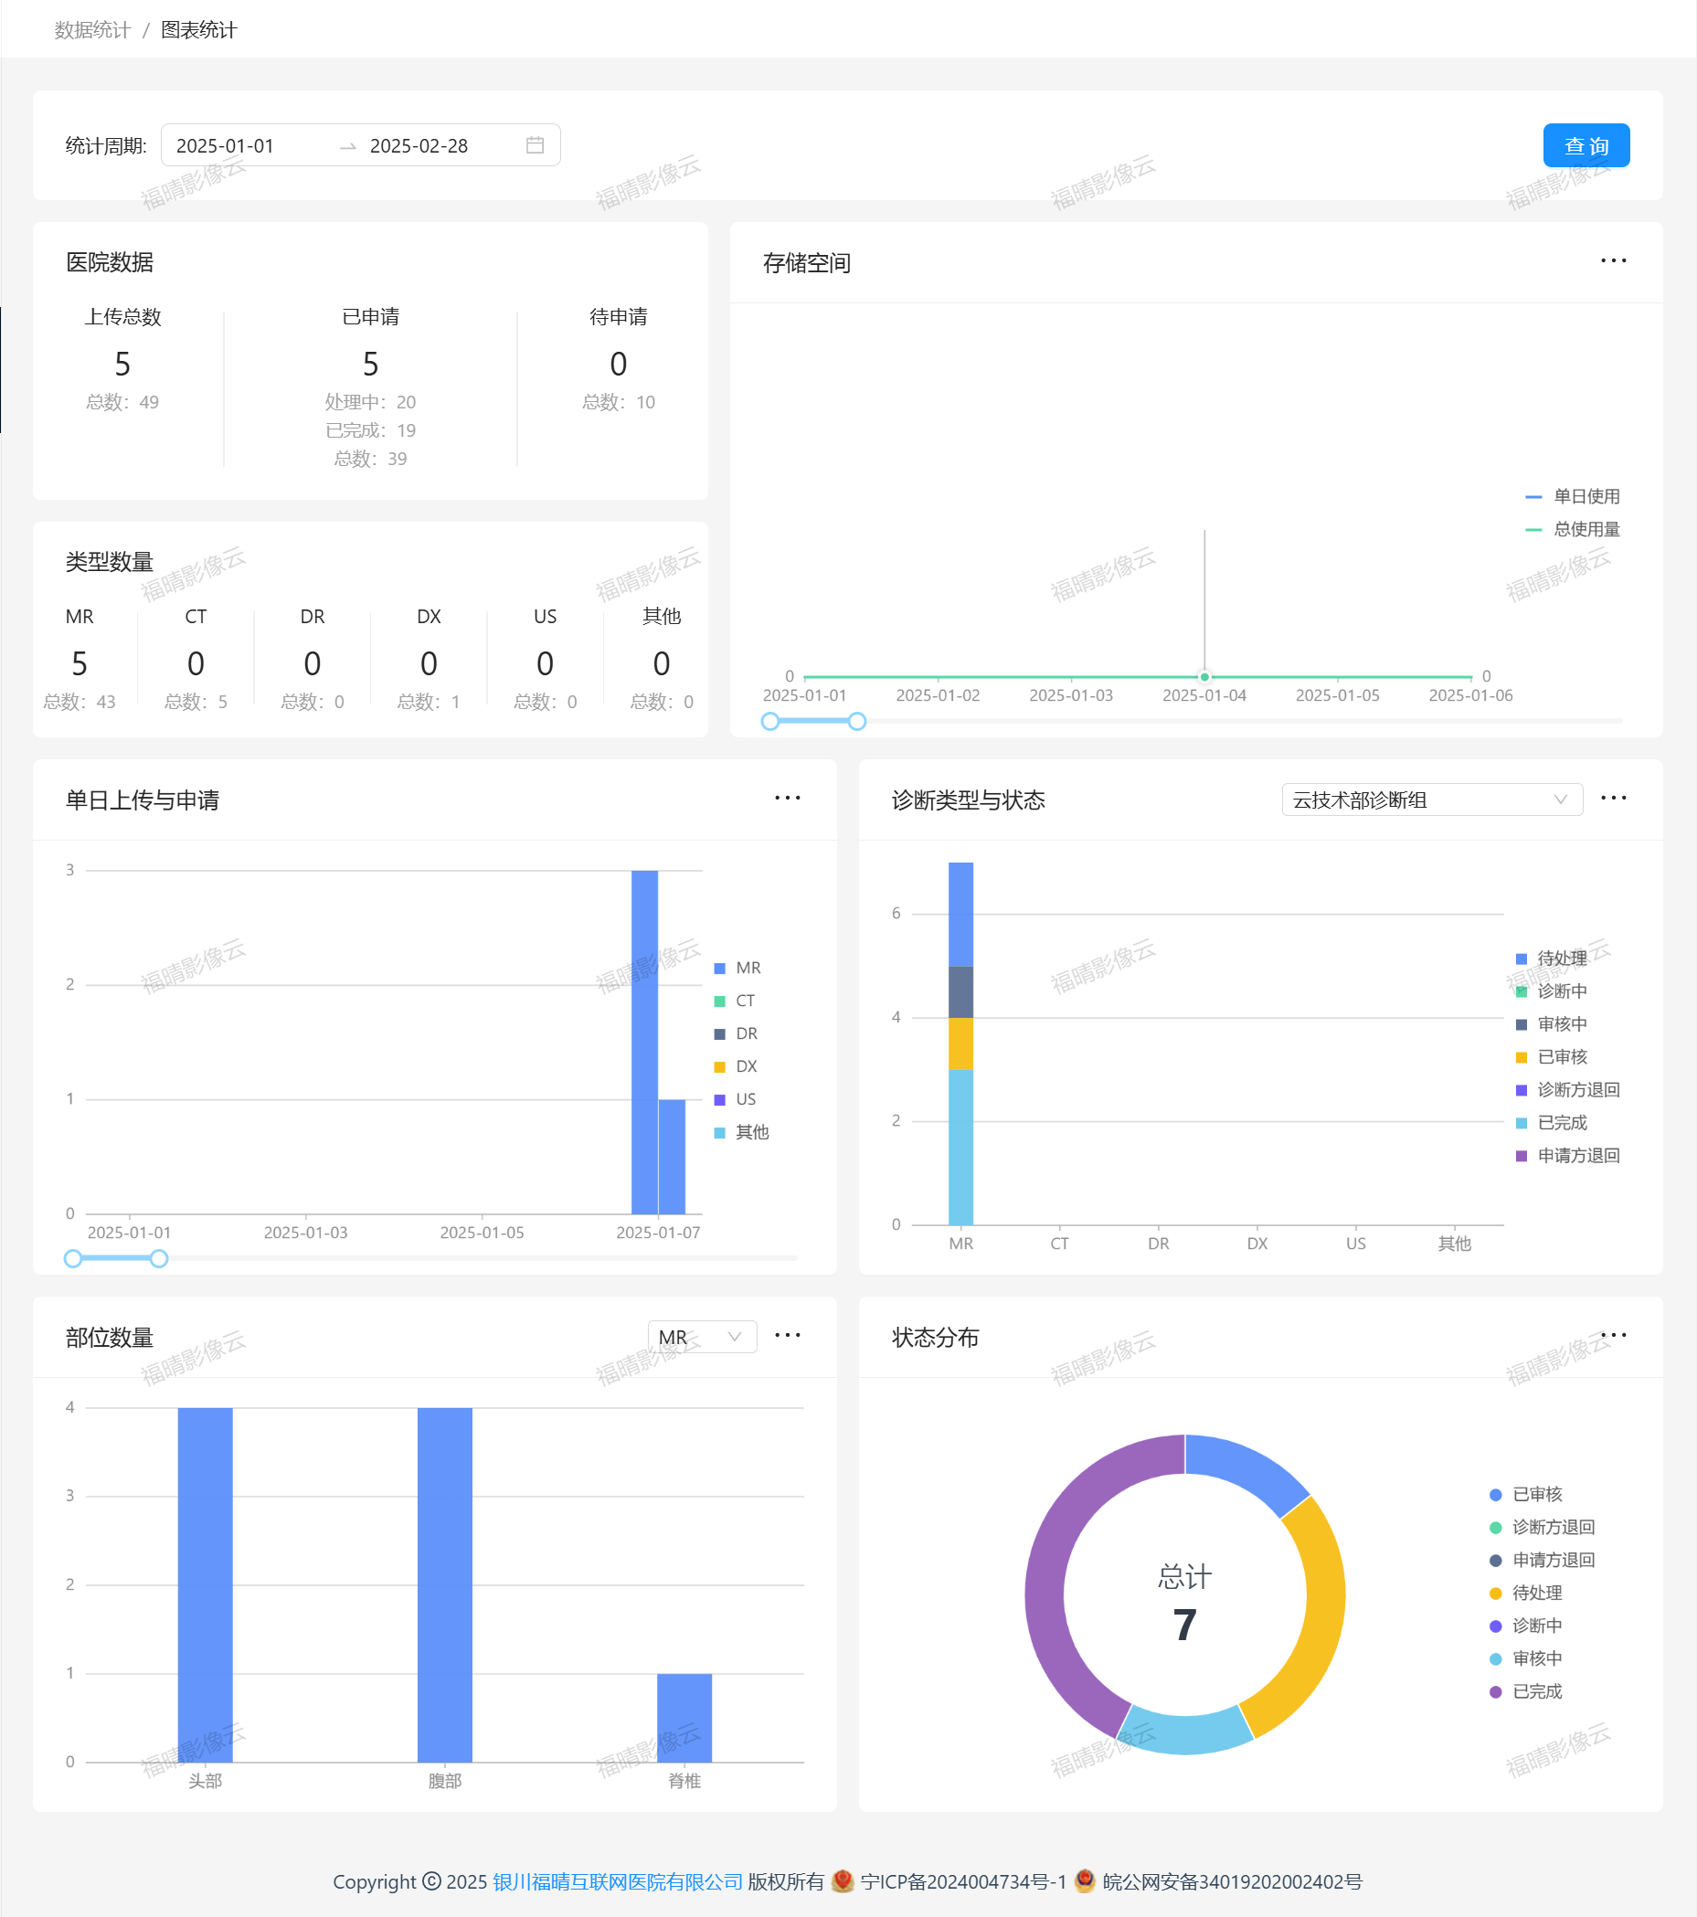Screen dimensions: 1697x1917
Task: Click the police badge icon in footer
Action: coord(1085,1880)
